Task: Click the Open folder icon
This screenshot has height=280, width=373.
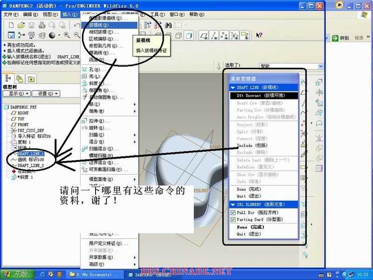Action: (x=21, y=25)
